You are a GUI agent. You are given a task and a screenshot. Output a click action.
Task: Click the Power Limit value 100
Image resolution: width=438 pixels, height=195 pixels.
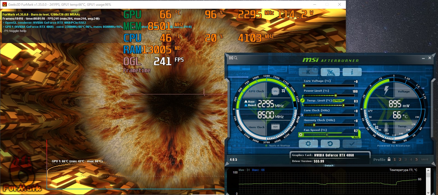coord(355,91)
